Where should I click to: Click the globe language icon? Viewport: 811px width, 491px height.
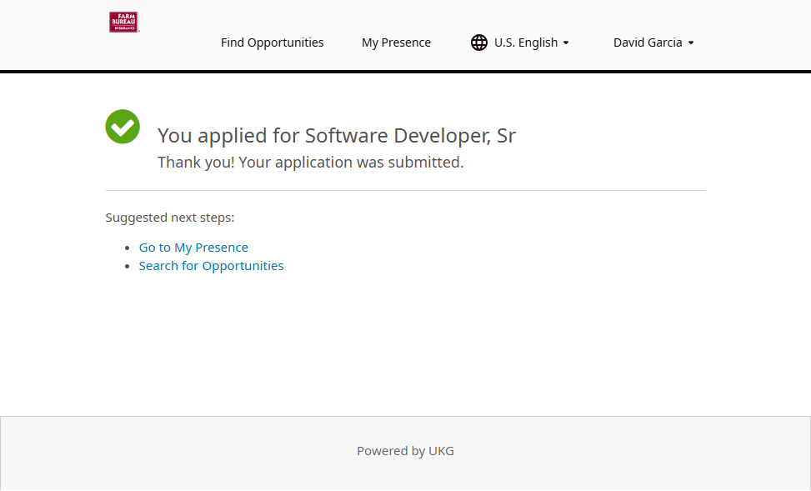[479, 43]
